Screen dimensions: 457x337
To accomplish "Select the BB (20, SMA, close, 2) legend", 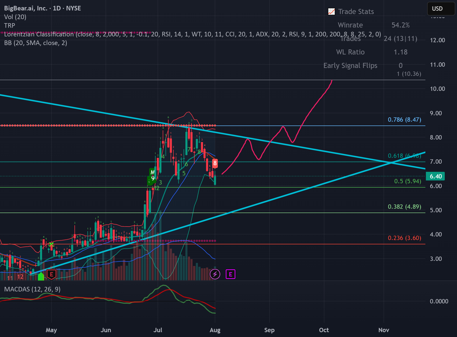I will coord(36,43).
